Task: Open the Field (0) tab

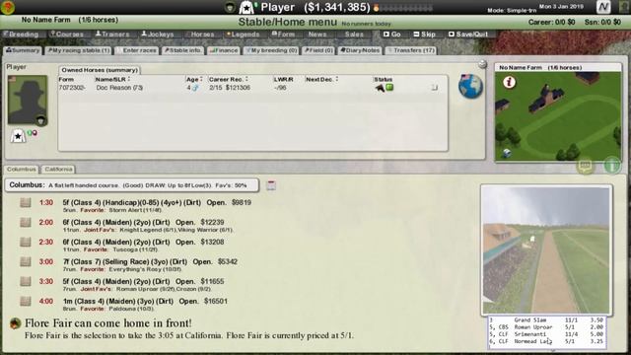Action: pos(318,50)
